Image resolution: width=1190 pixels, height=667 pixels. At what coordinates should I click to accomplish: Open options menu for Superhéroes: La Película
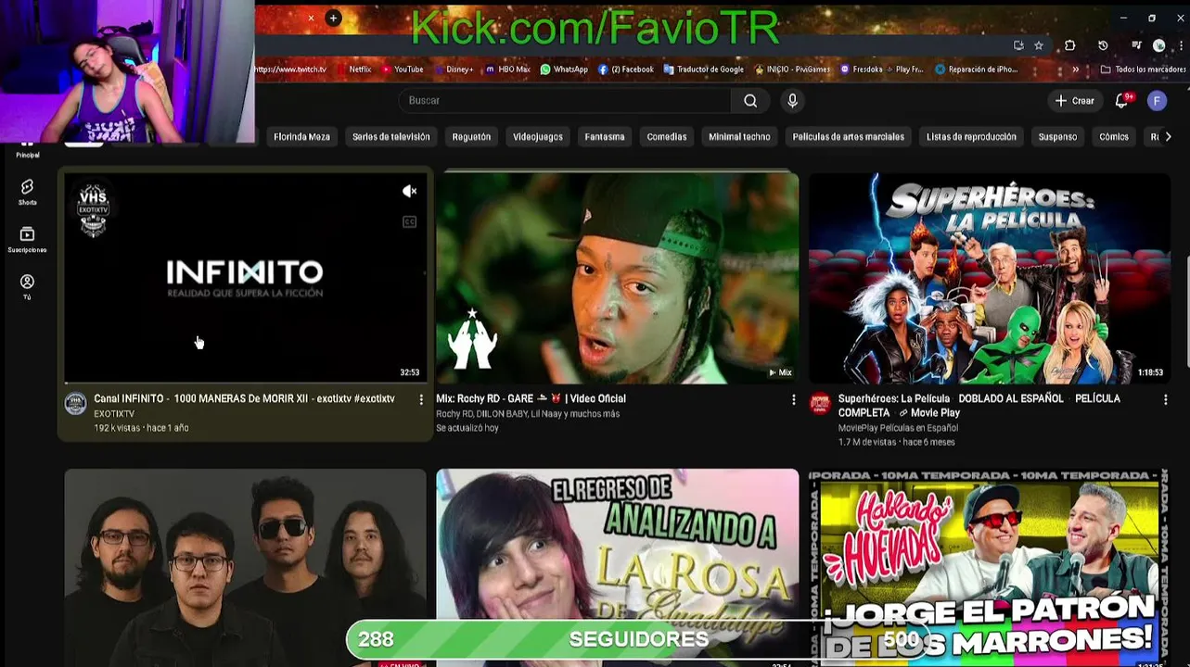pyautogui.click(x=1166, y=399)
